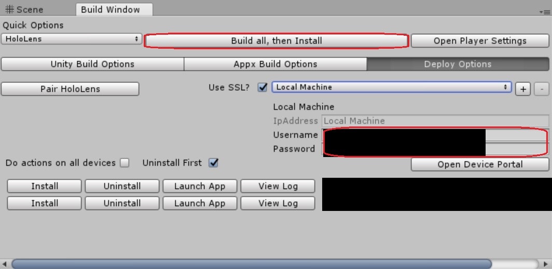
Task: Toggle the Uninstall First checkbox
Action: (x=213, y=163)
